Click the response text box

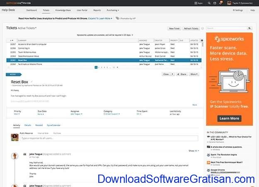click(x=109, y=138)
